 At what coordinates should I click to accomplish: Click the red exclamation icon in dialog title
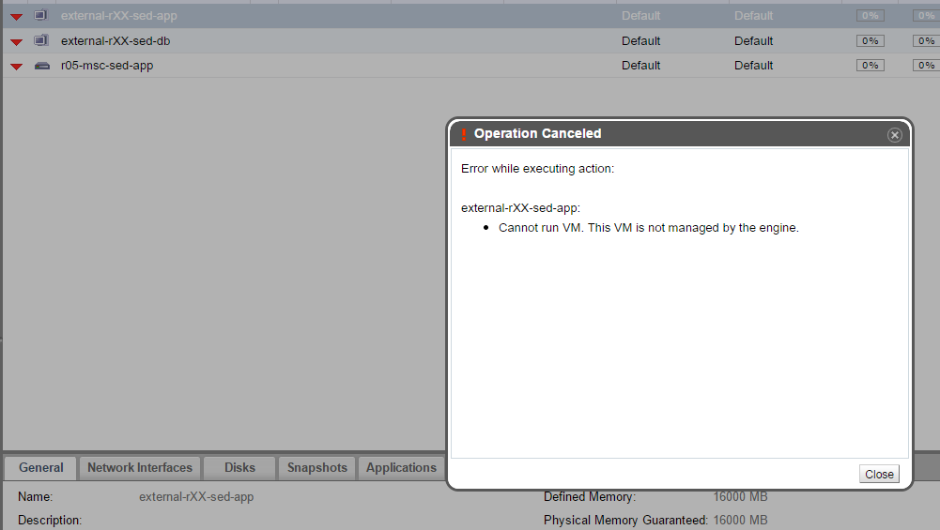click(x=463, y=134)
